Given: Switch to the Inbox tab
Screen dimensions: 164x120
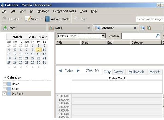Looking at the screenshot, I should 24,28.
